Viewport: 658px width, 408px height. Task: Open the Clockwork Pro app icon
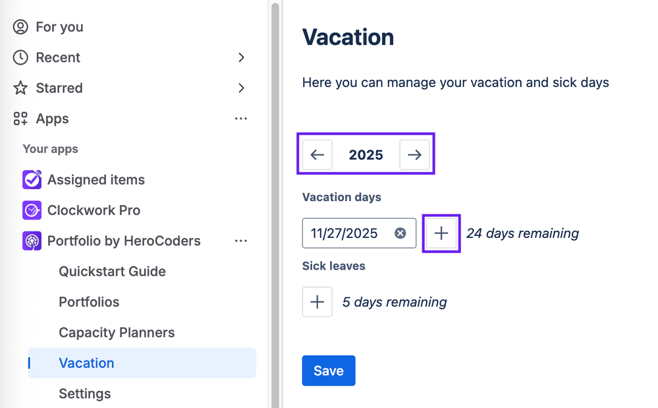click(x=32, y=210)
